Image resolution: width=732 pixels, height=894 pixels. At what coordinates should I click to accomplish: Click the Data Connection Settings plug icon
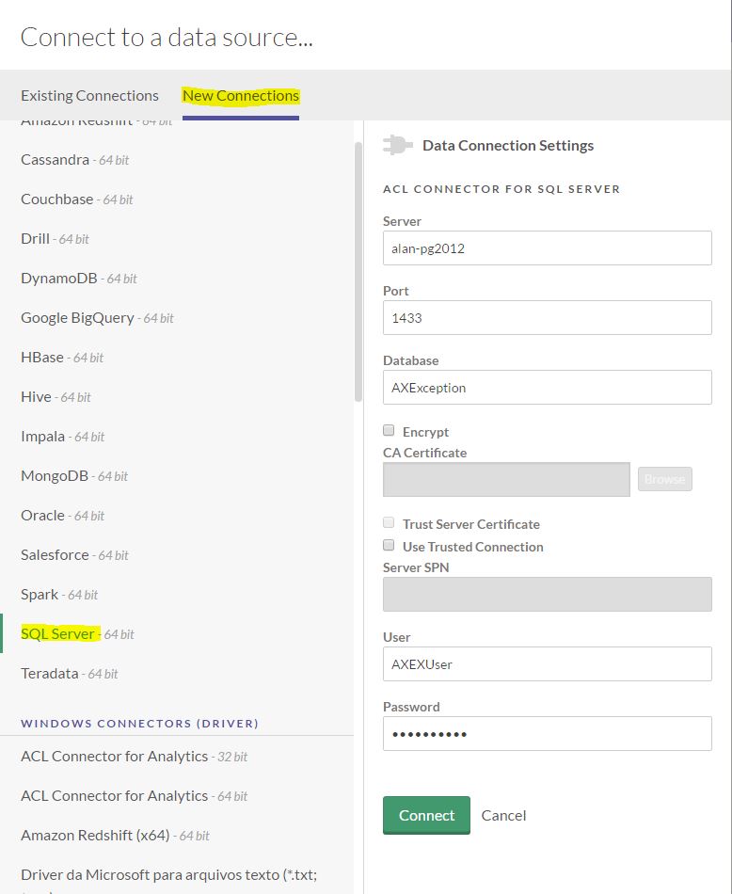(x=397, y=145)
